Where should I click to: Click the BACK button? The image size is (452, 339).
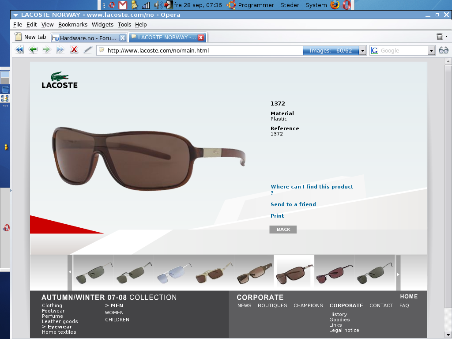283,230
